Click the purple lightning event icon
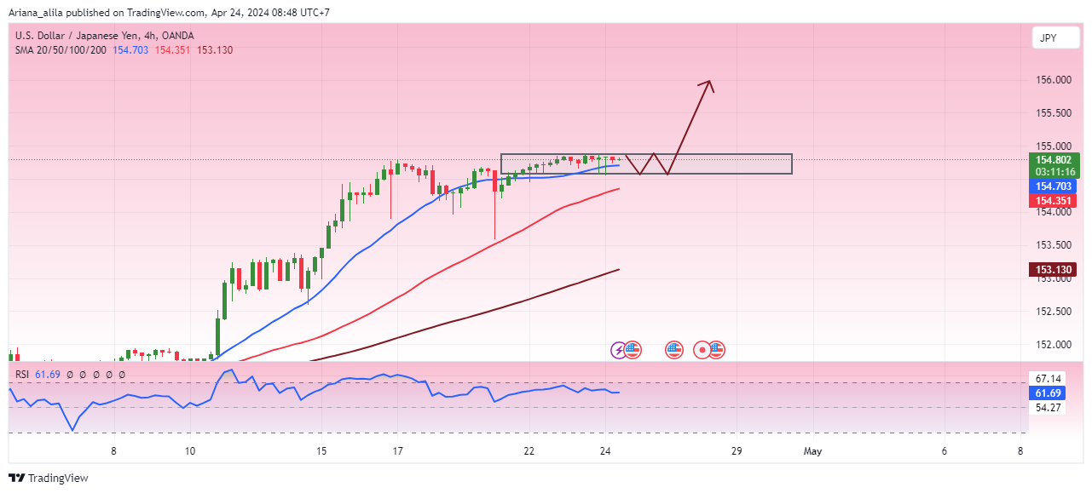The image size is (1092, 493). pyautogui.click(x=620, y=349)
